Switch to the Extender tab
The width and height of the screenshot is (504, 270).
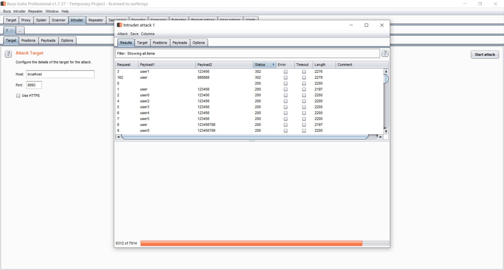point(178,19)
